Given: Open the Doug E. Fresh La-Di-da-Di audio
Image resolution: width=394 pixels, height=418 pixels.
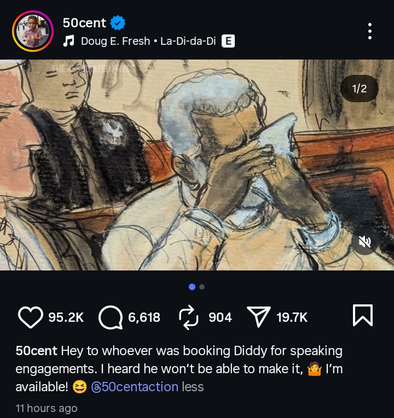Looking at the screenshot, I should (148, 41).
